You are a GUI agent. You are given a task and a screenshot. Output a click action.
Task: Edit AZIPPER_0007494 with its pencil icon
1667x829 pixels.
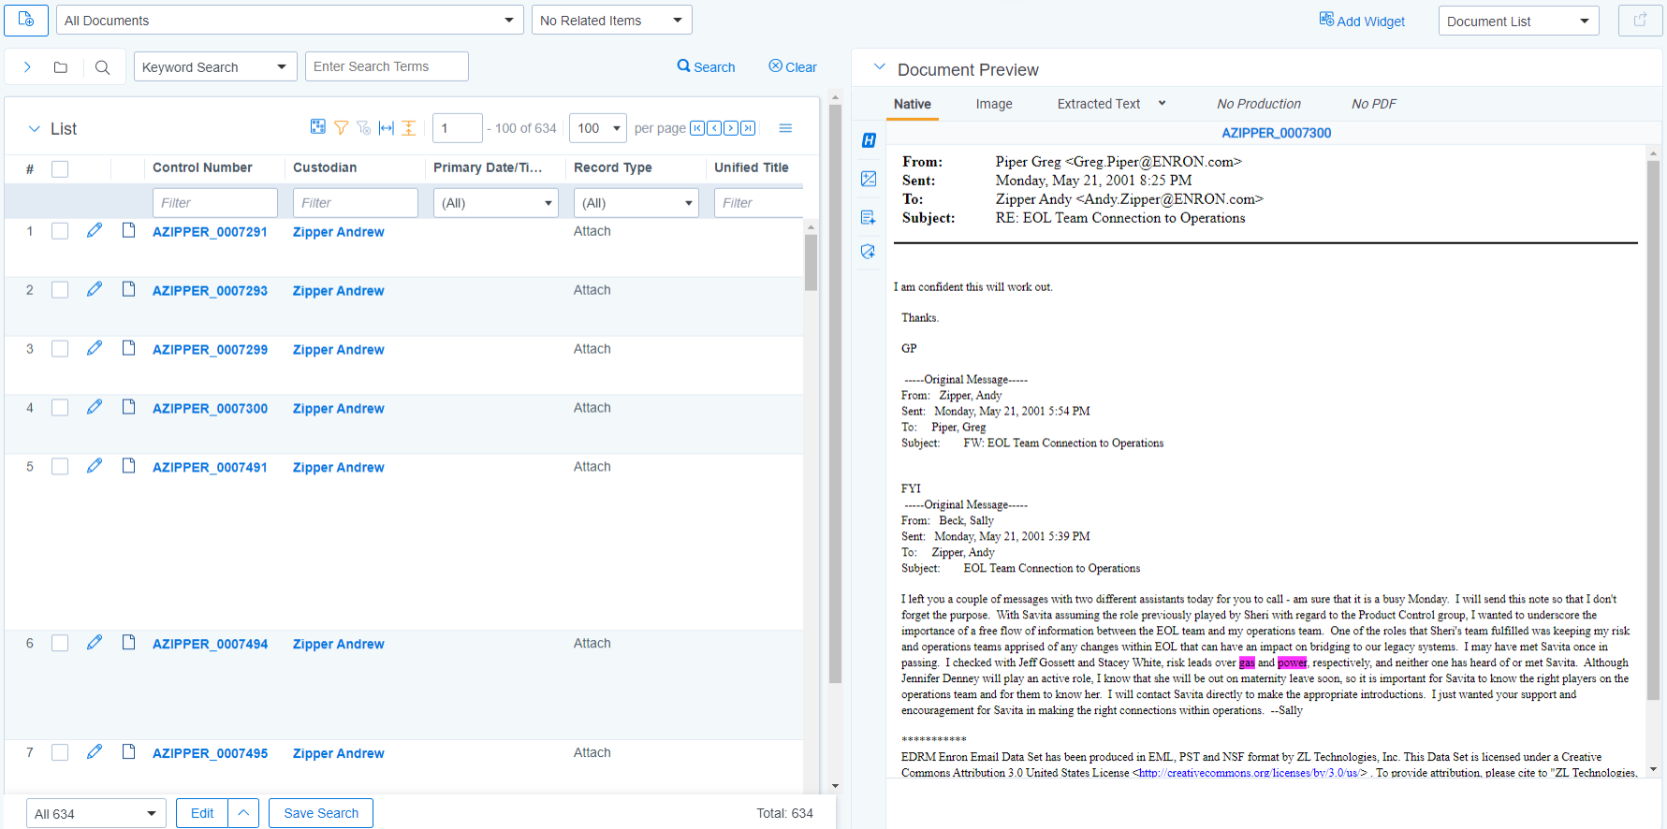(x=95, y=643)
